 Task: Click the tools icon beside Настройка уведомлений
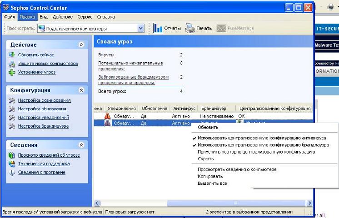point(12,118)
